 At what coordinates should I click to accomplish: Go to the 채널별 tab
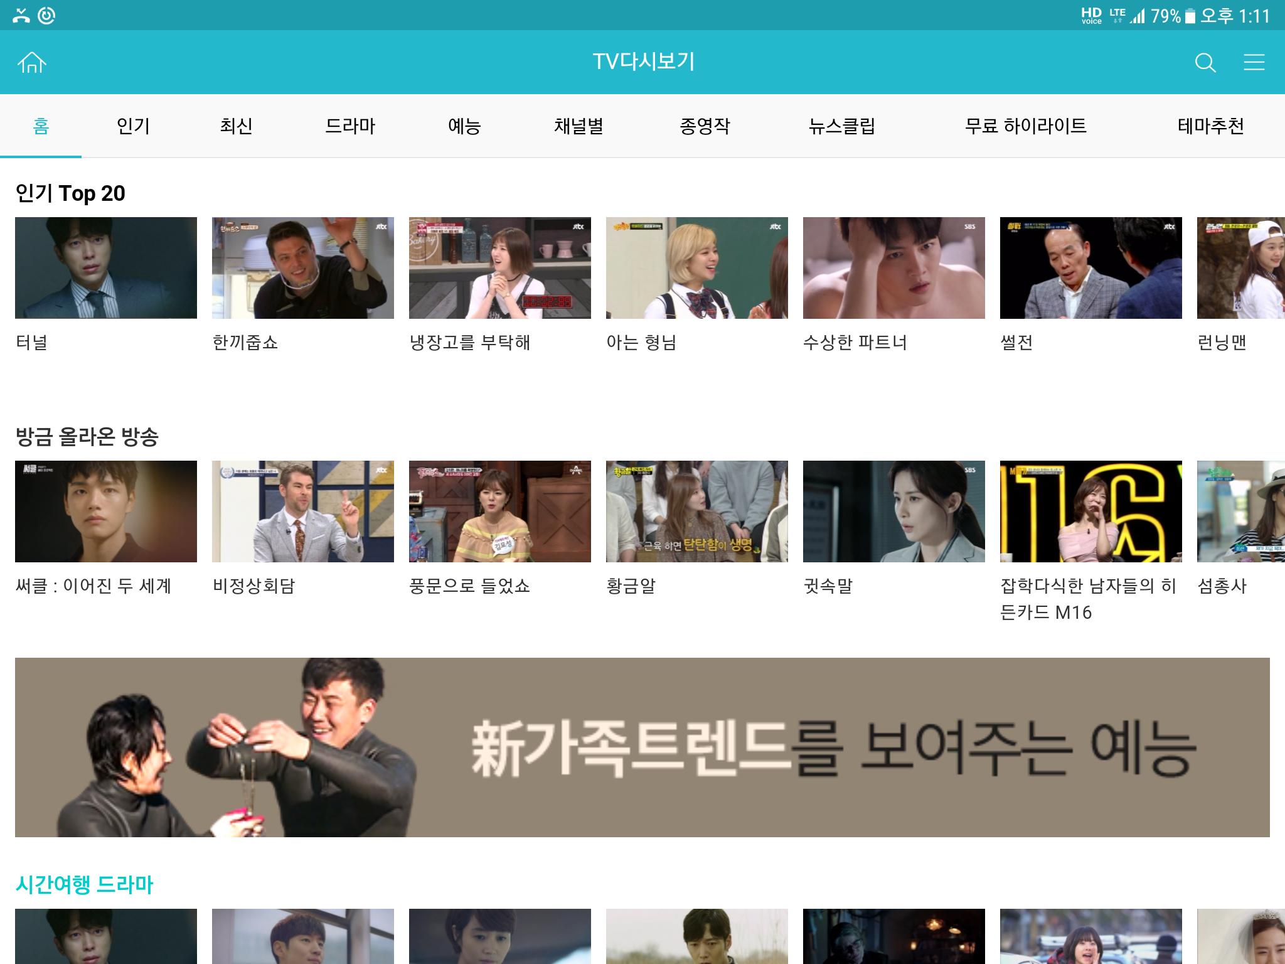point(579,126)
